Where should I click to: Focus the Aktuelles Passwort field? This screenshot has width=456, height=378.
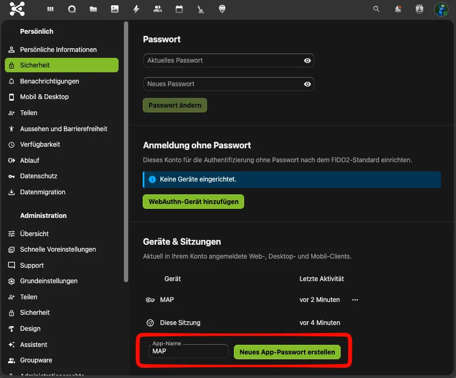coord(229,61)
